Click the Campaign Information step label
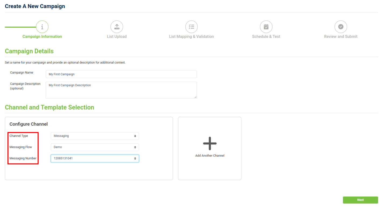This screenshot has height=207, width=383. pyautogui.click(x=42, y=37)
